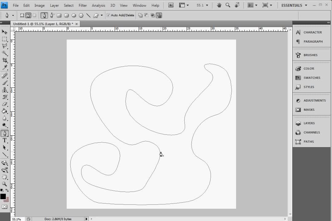Select the Polygonal Lasso tool
The image size is (332, 221).
click(4, 46)
